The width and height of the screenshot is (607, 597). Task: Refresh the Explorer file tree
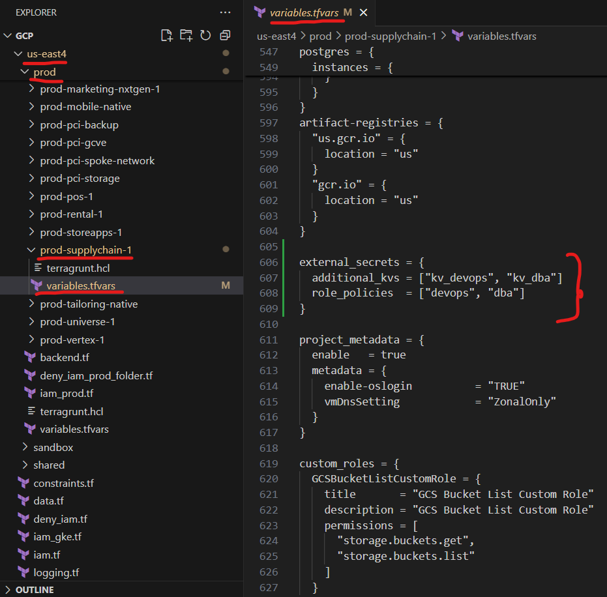pos(205,35)
